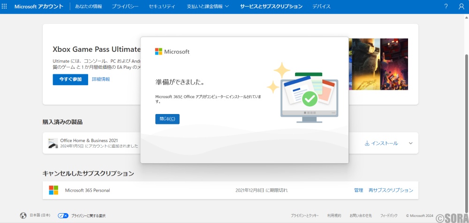Click the 準備ができました。 heading text

click(180, 82)
